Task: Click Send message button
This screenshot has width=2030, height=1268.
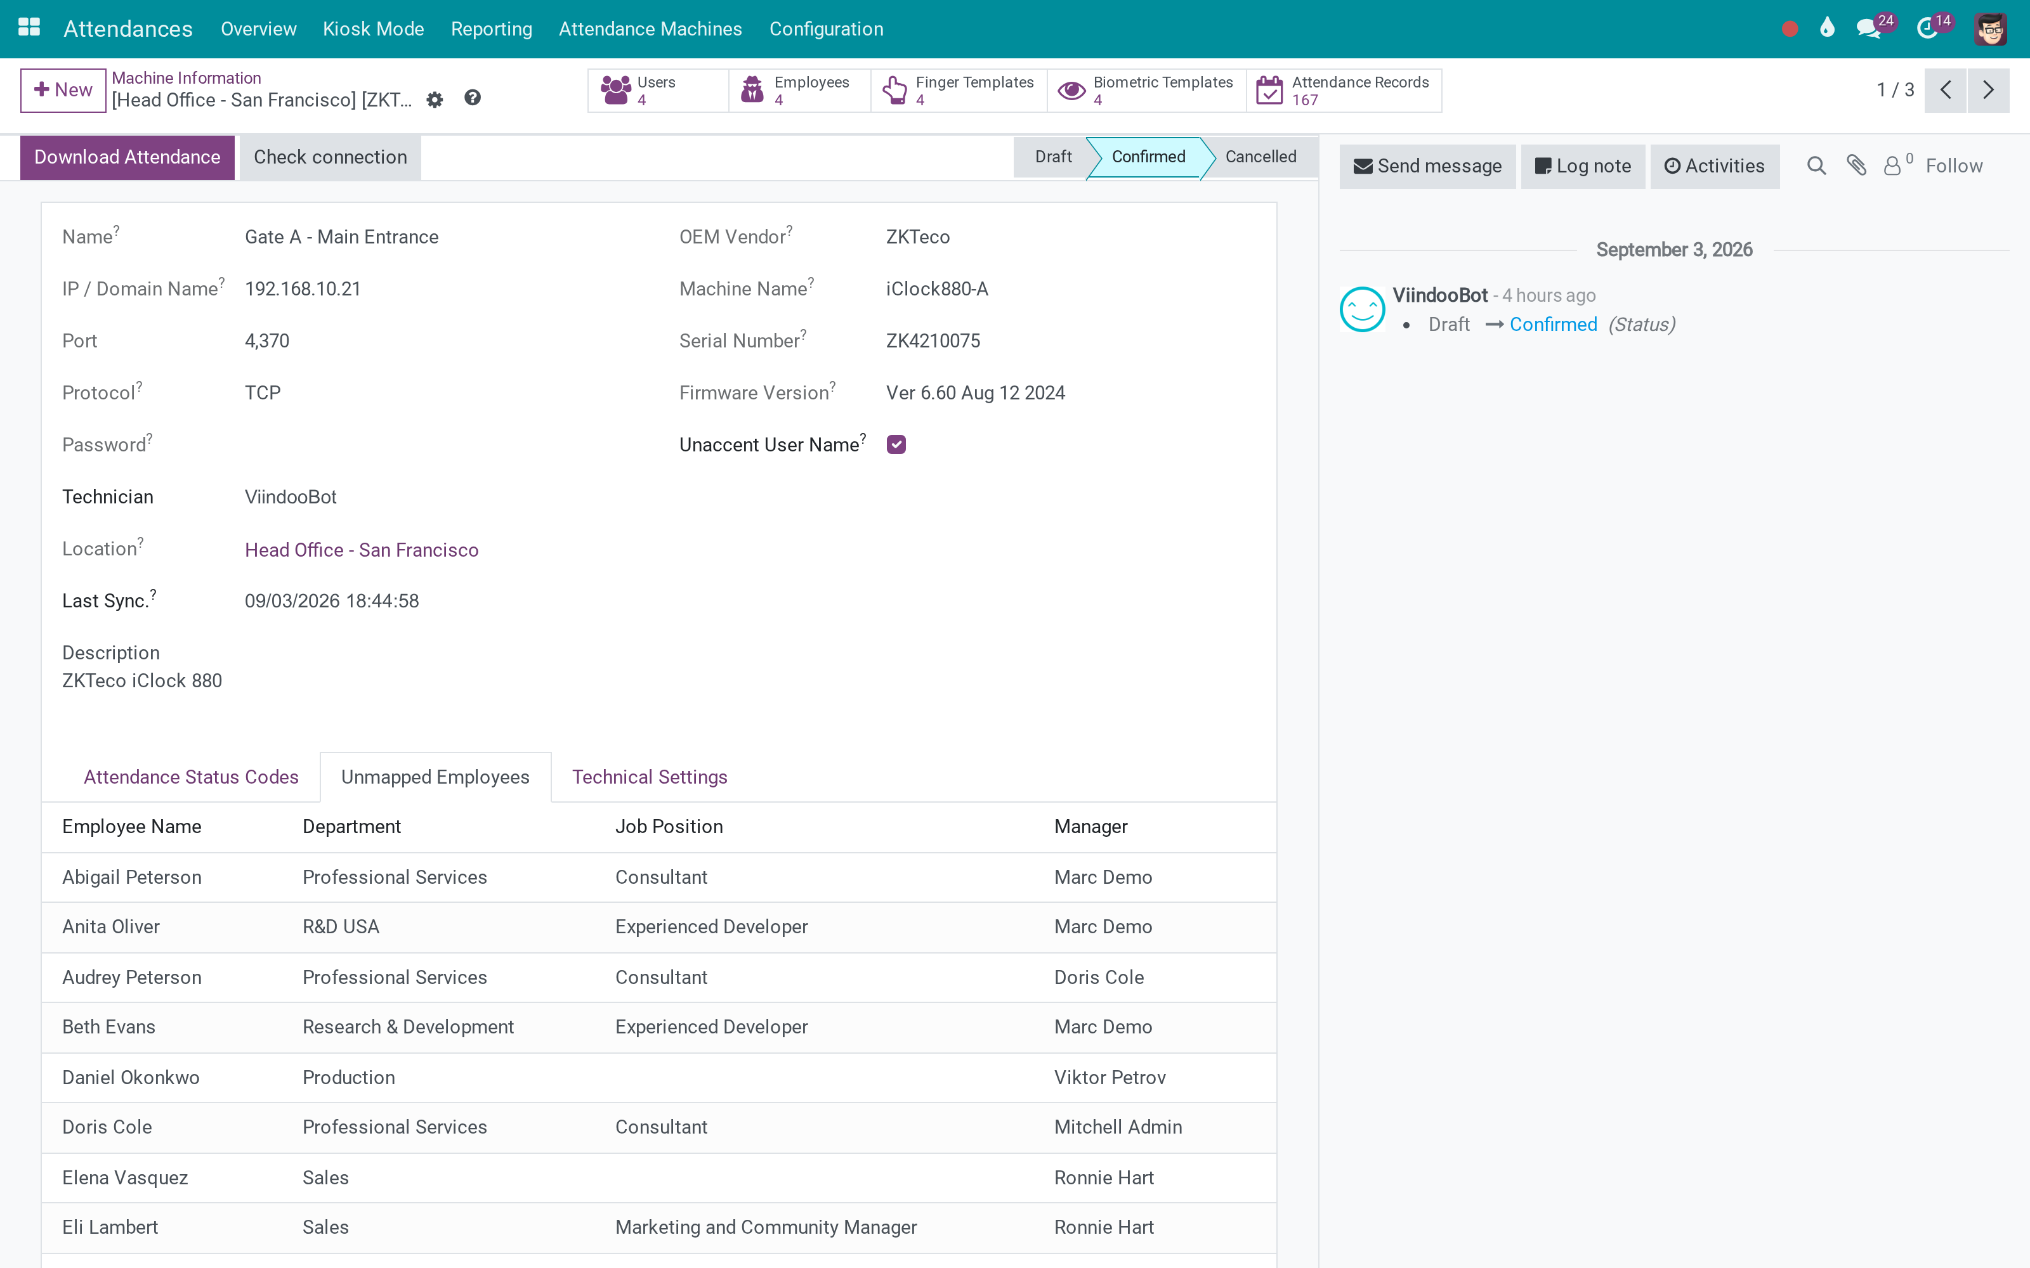Action: point(1427,166)
